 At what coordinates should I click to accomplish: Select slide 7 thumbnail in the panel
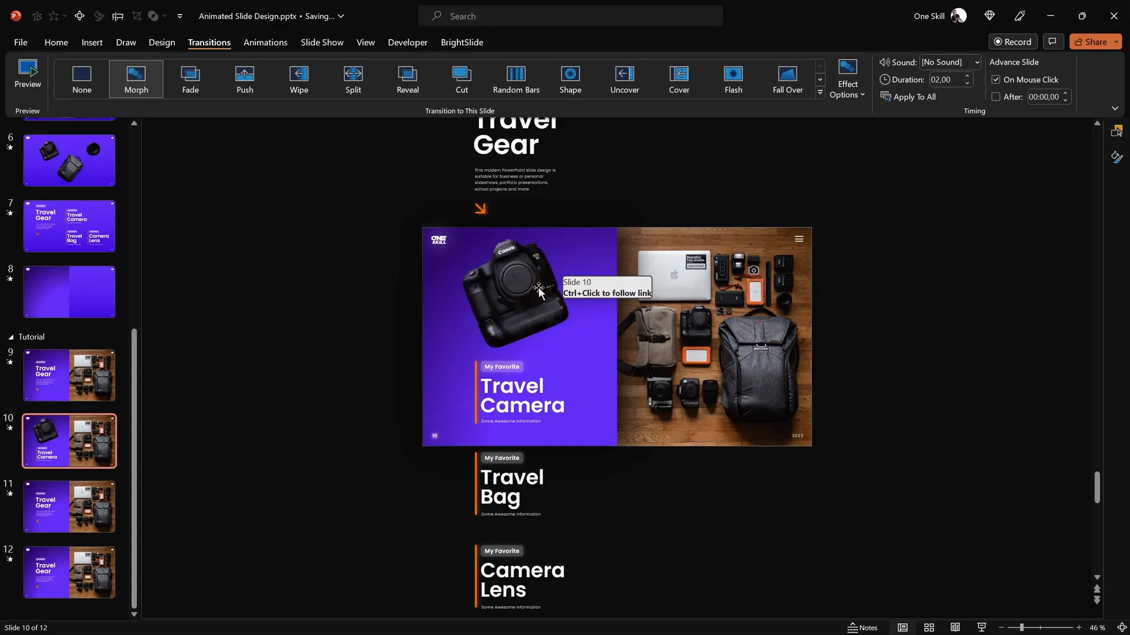pyautogui.click(x=69, y=225)
